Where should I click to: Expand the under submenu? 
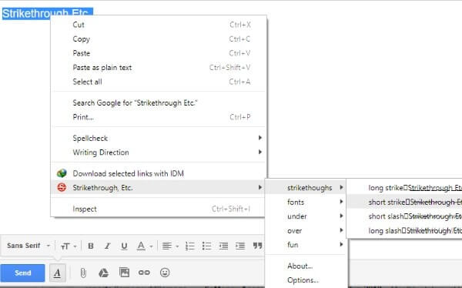pos(306,216)
